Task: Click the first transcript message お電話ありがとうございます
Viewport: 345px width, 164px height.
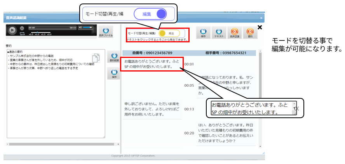Action: tap(152, 64)
